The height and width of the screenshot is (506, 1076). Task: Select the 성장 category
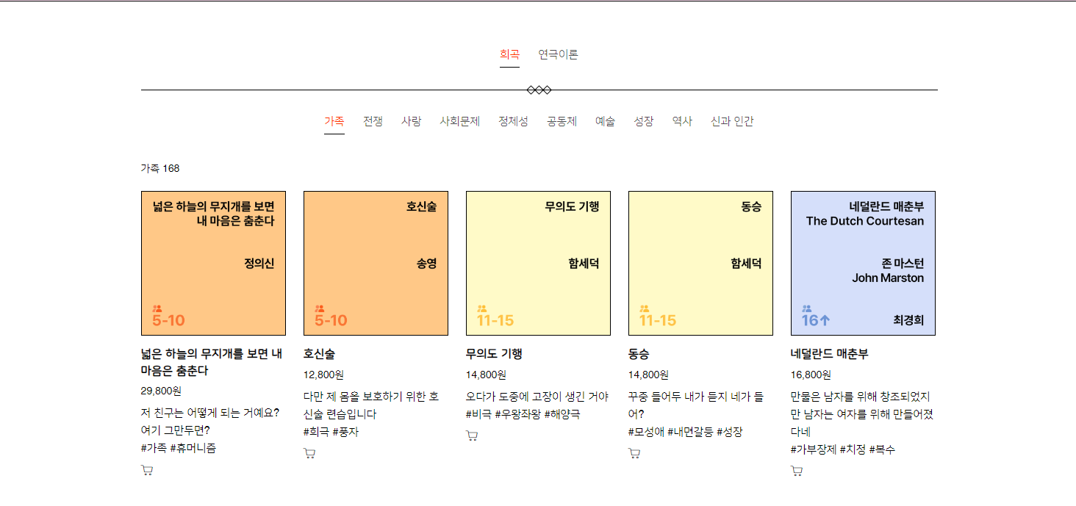pyautogui.click(x=644, y=121)
